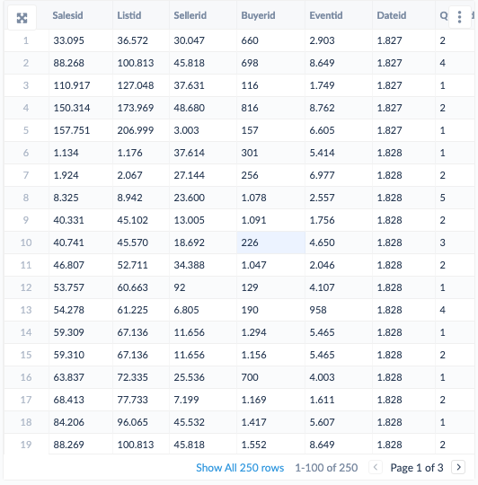The image size is (478, 485).
Task: Select row number 1 index cell
Action: tap(26, 40)
